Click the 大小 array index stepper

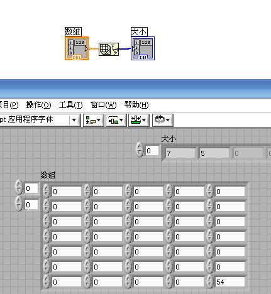(140, 150)
